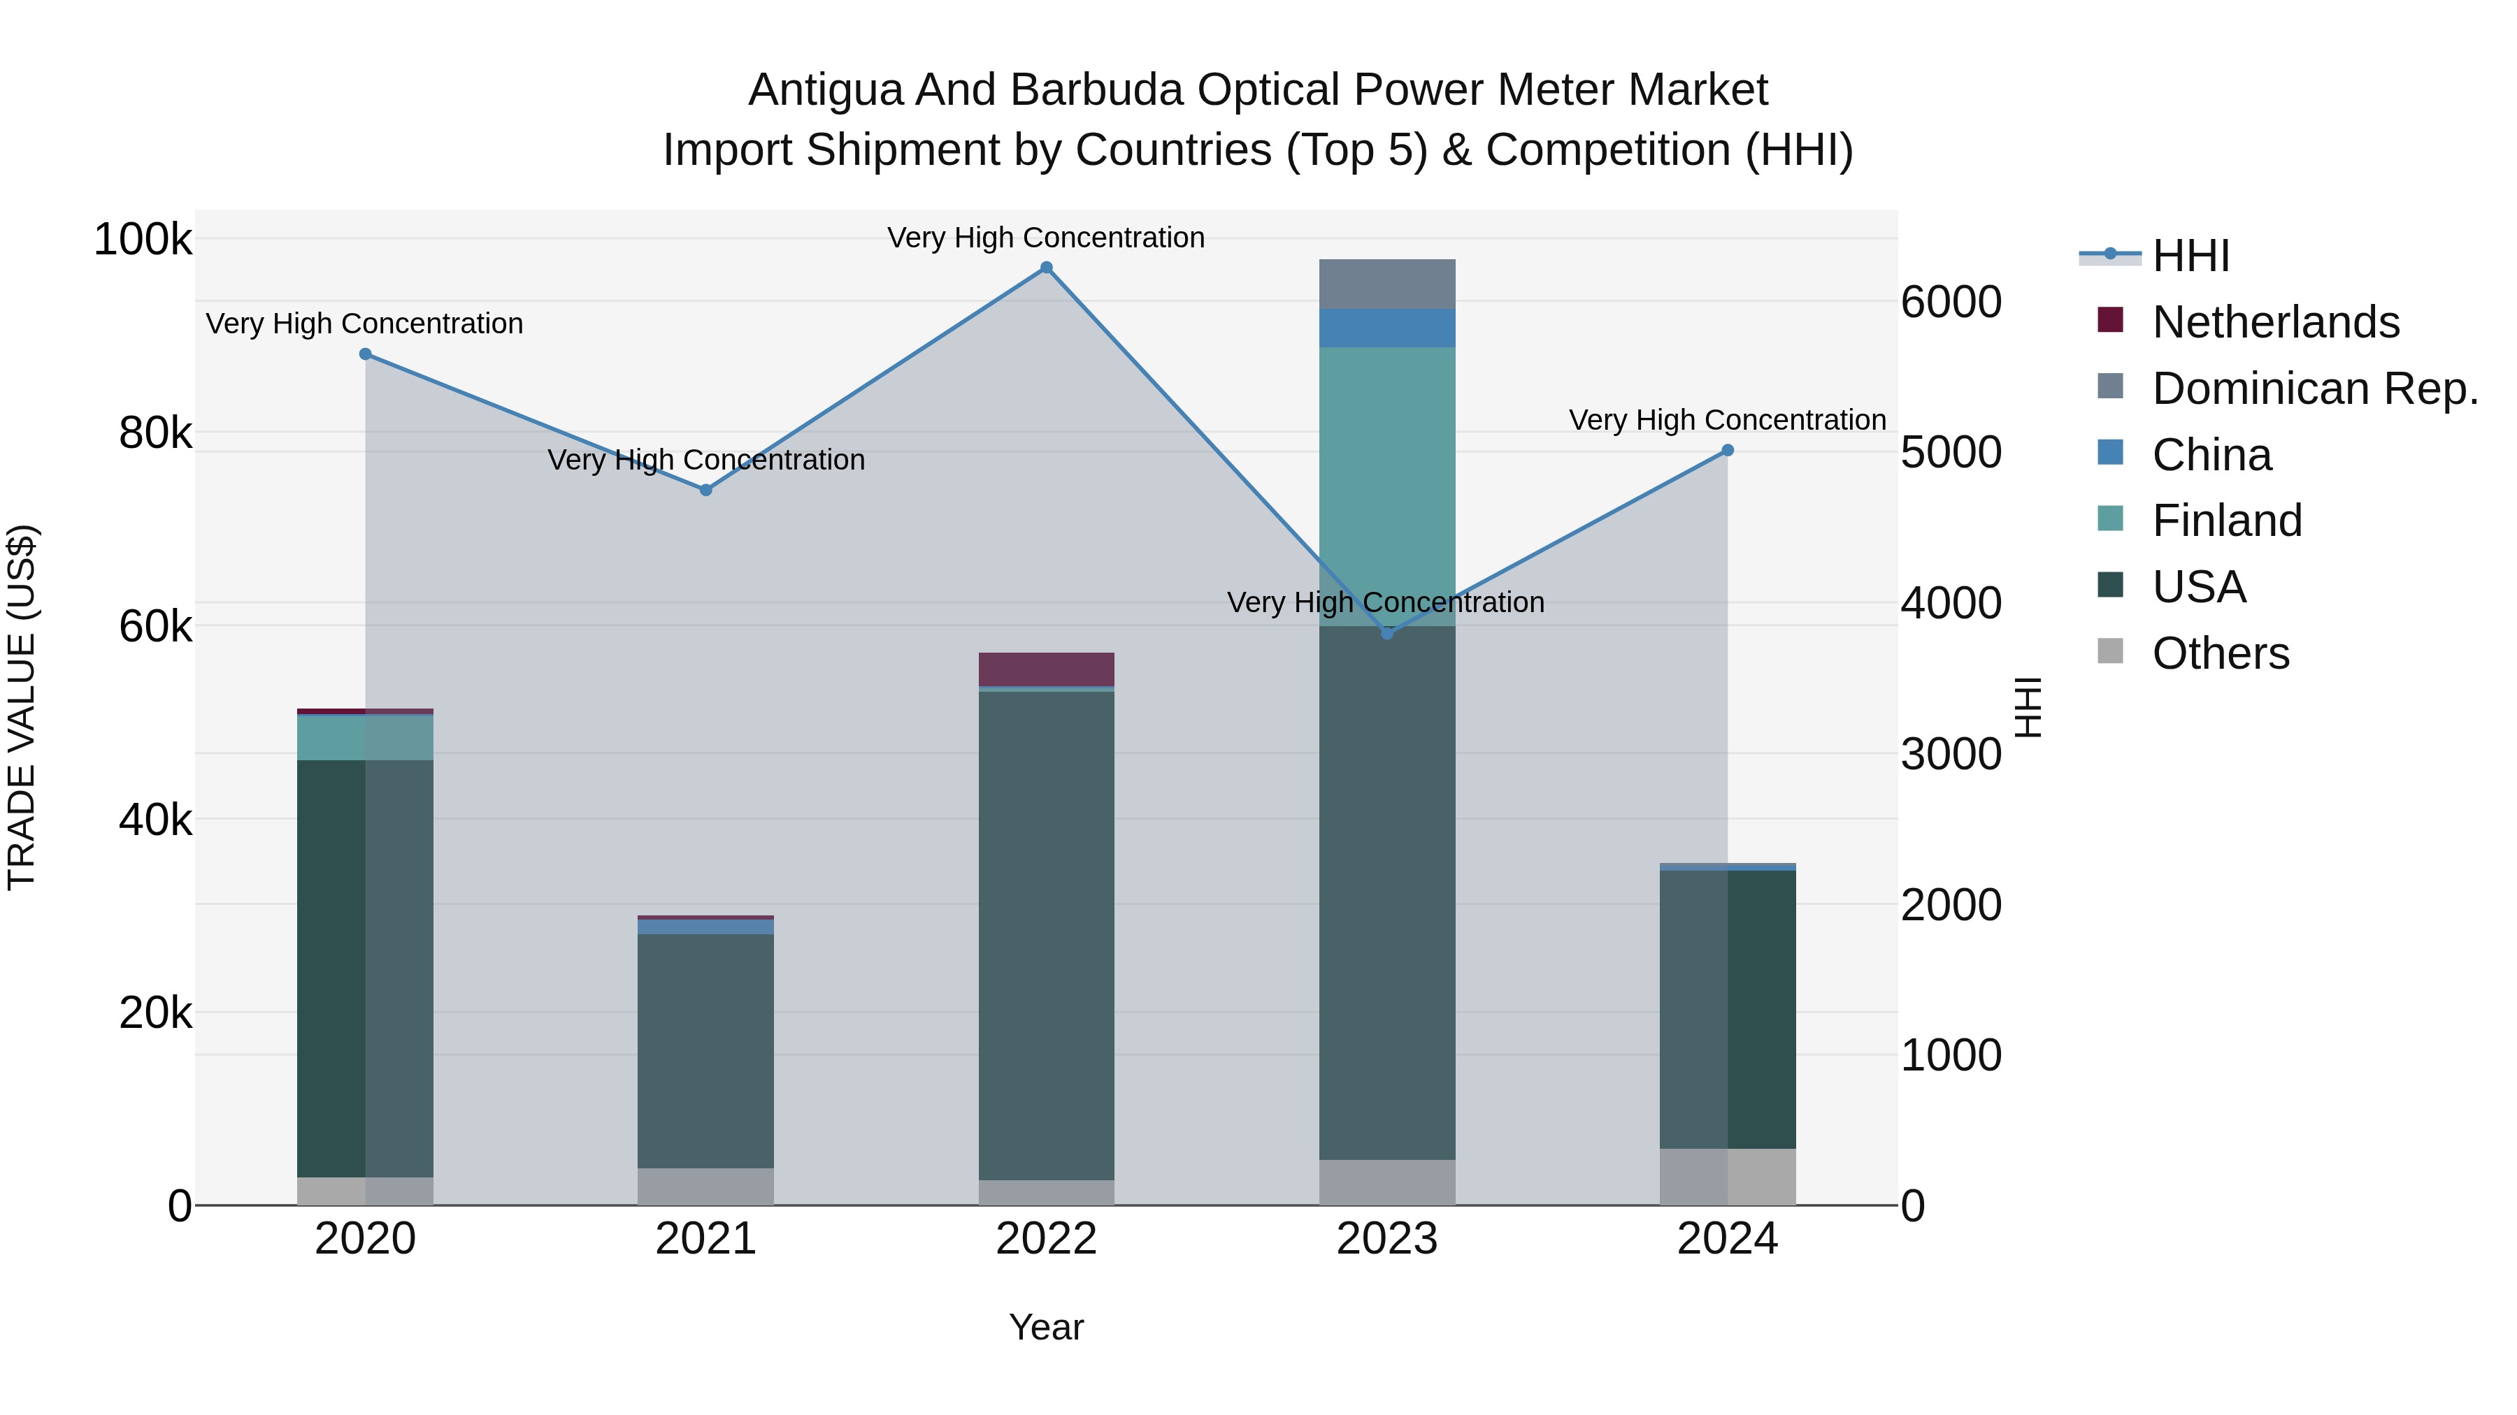The height and width of the screenshot is (1415, 2517).
Task: Click the 6000 HHI axis tick label
Action: click(x=1951, y=302)
